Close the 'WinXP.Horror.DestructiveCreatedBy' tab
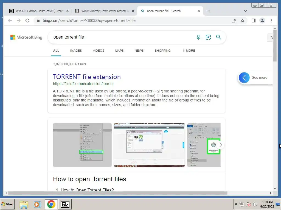Viewport: 281px width, 210px height. point(133,11)
